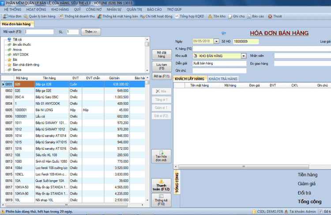This screenshot has height=215, width=331.
Task: Select product row Lẩu cá
Action: (73, 116)
